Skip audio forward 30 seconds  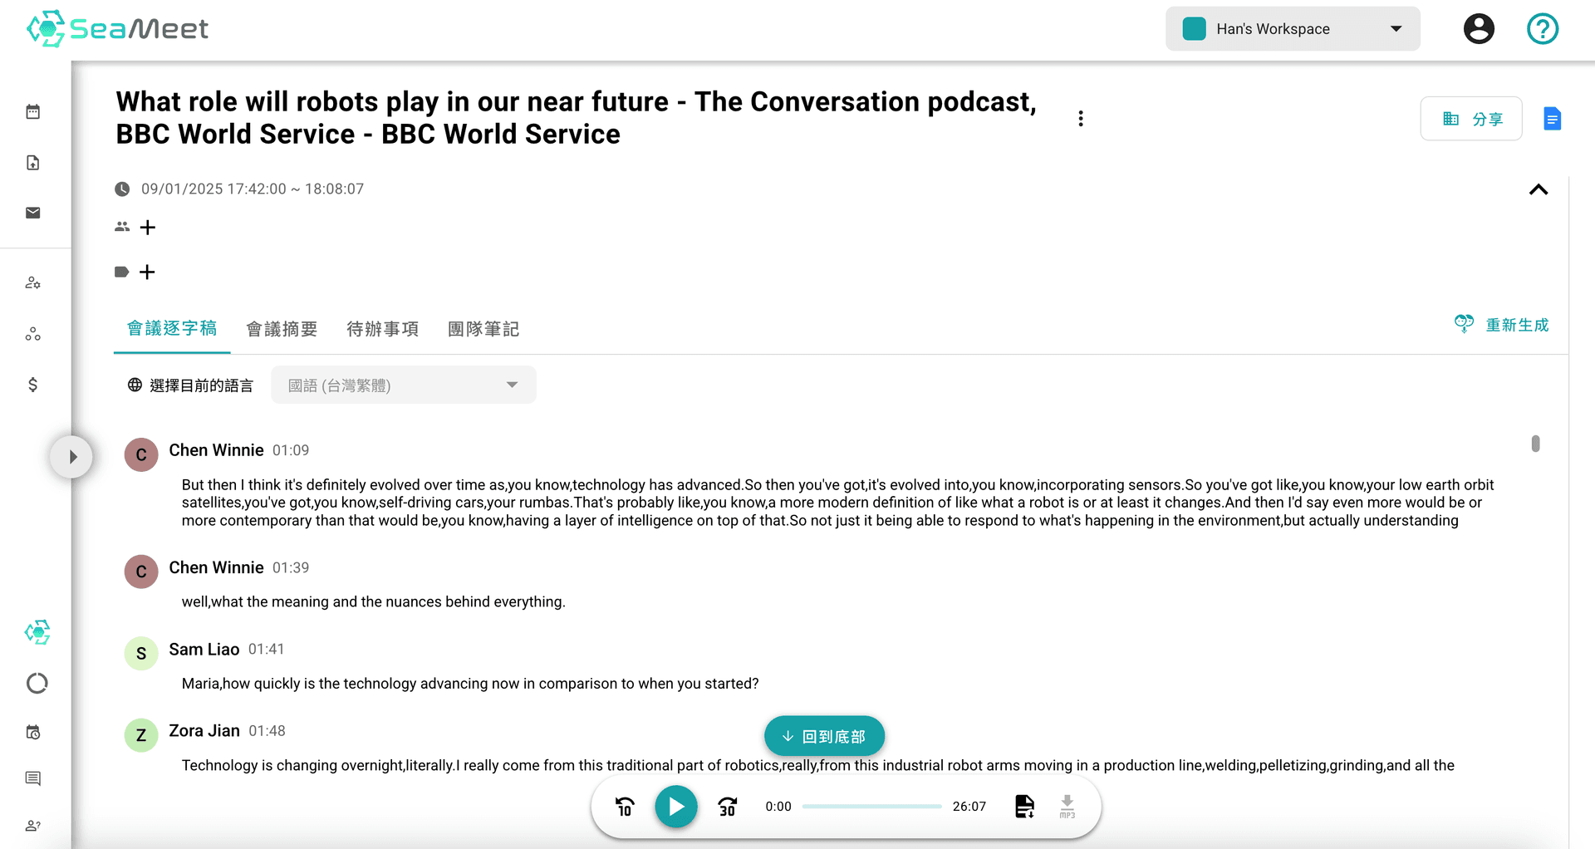pos(727,807)
